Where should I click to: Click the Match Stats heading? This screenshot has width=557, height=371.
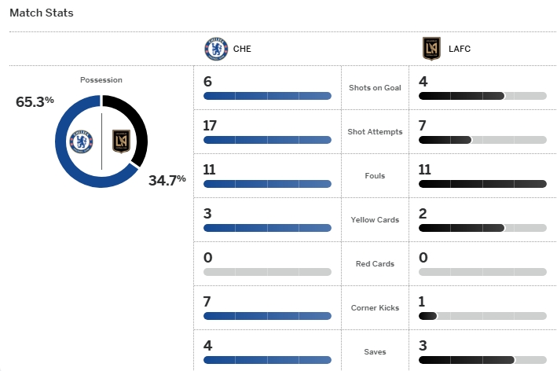42,13
